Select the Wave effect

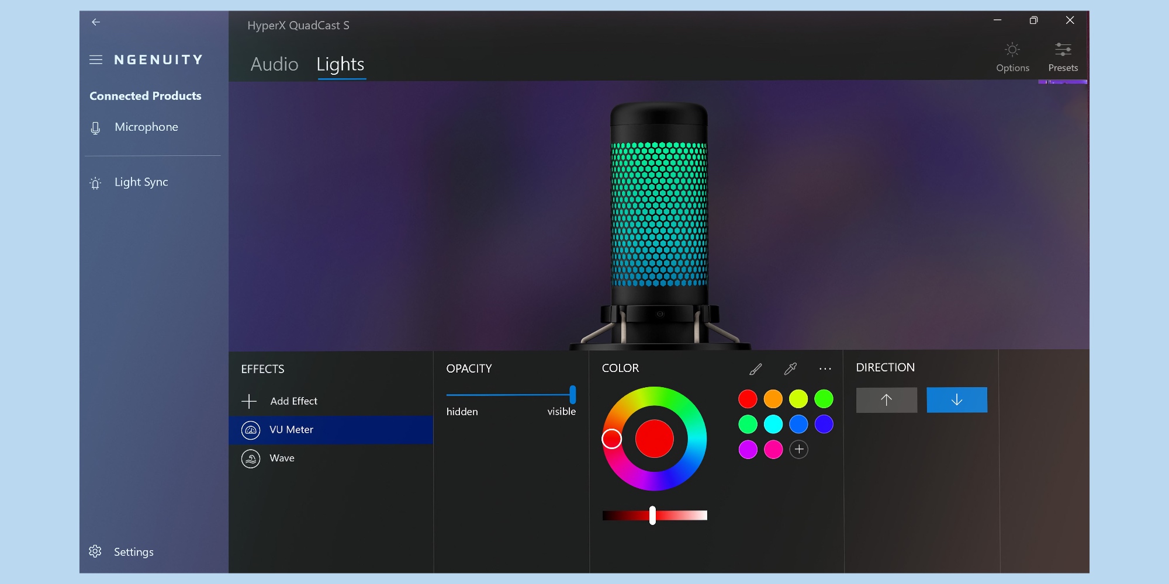[x=331, y=458]
